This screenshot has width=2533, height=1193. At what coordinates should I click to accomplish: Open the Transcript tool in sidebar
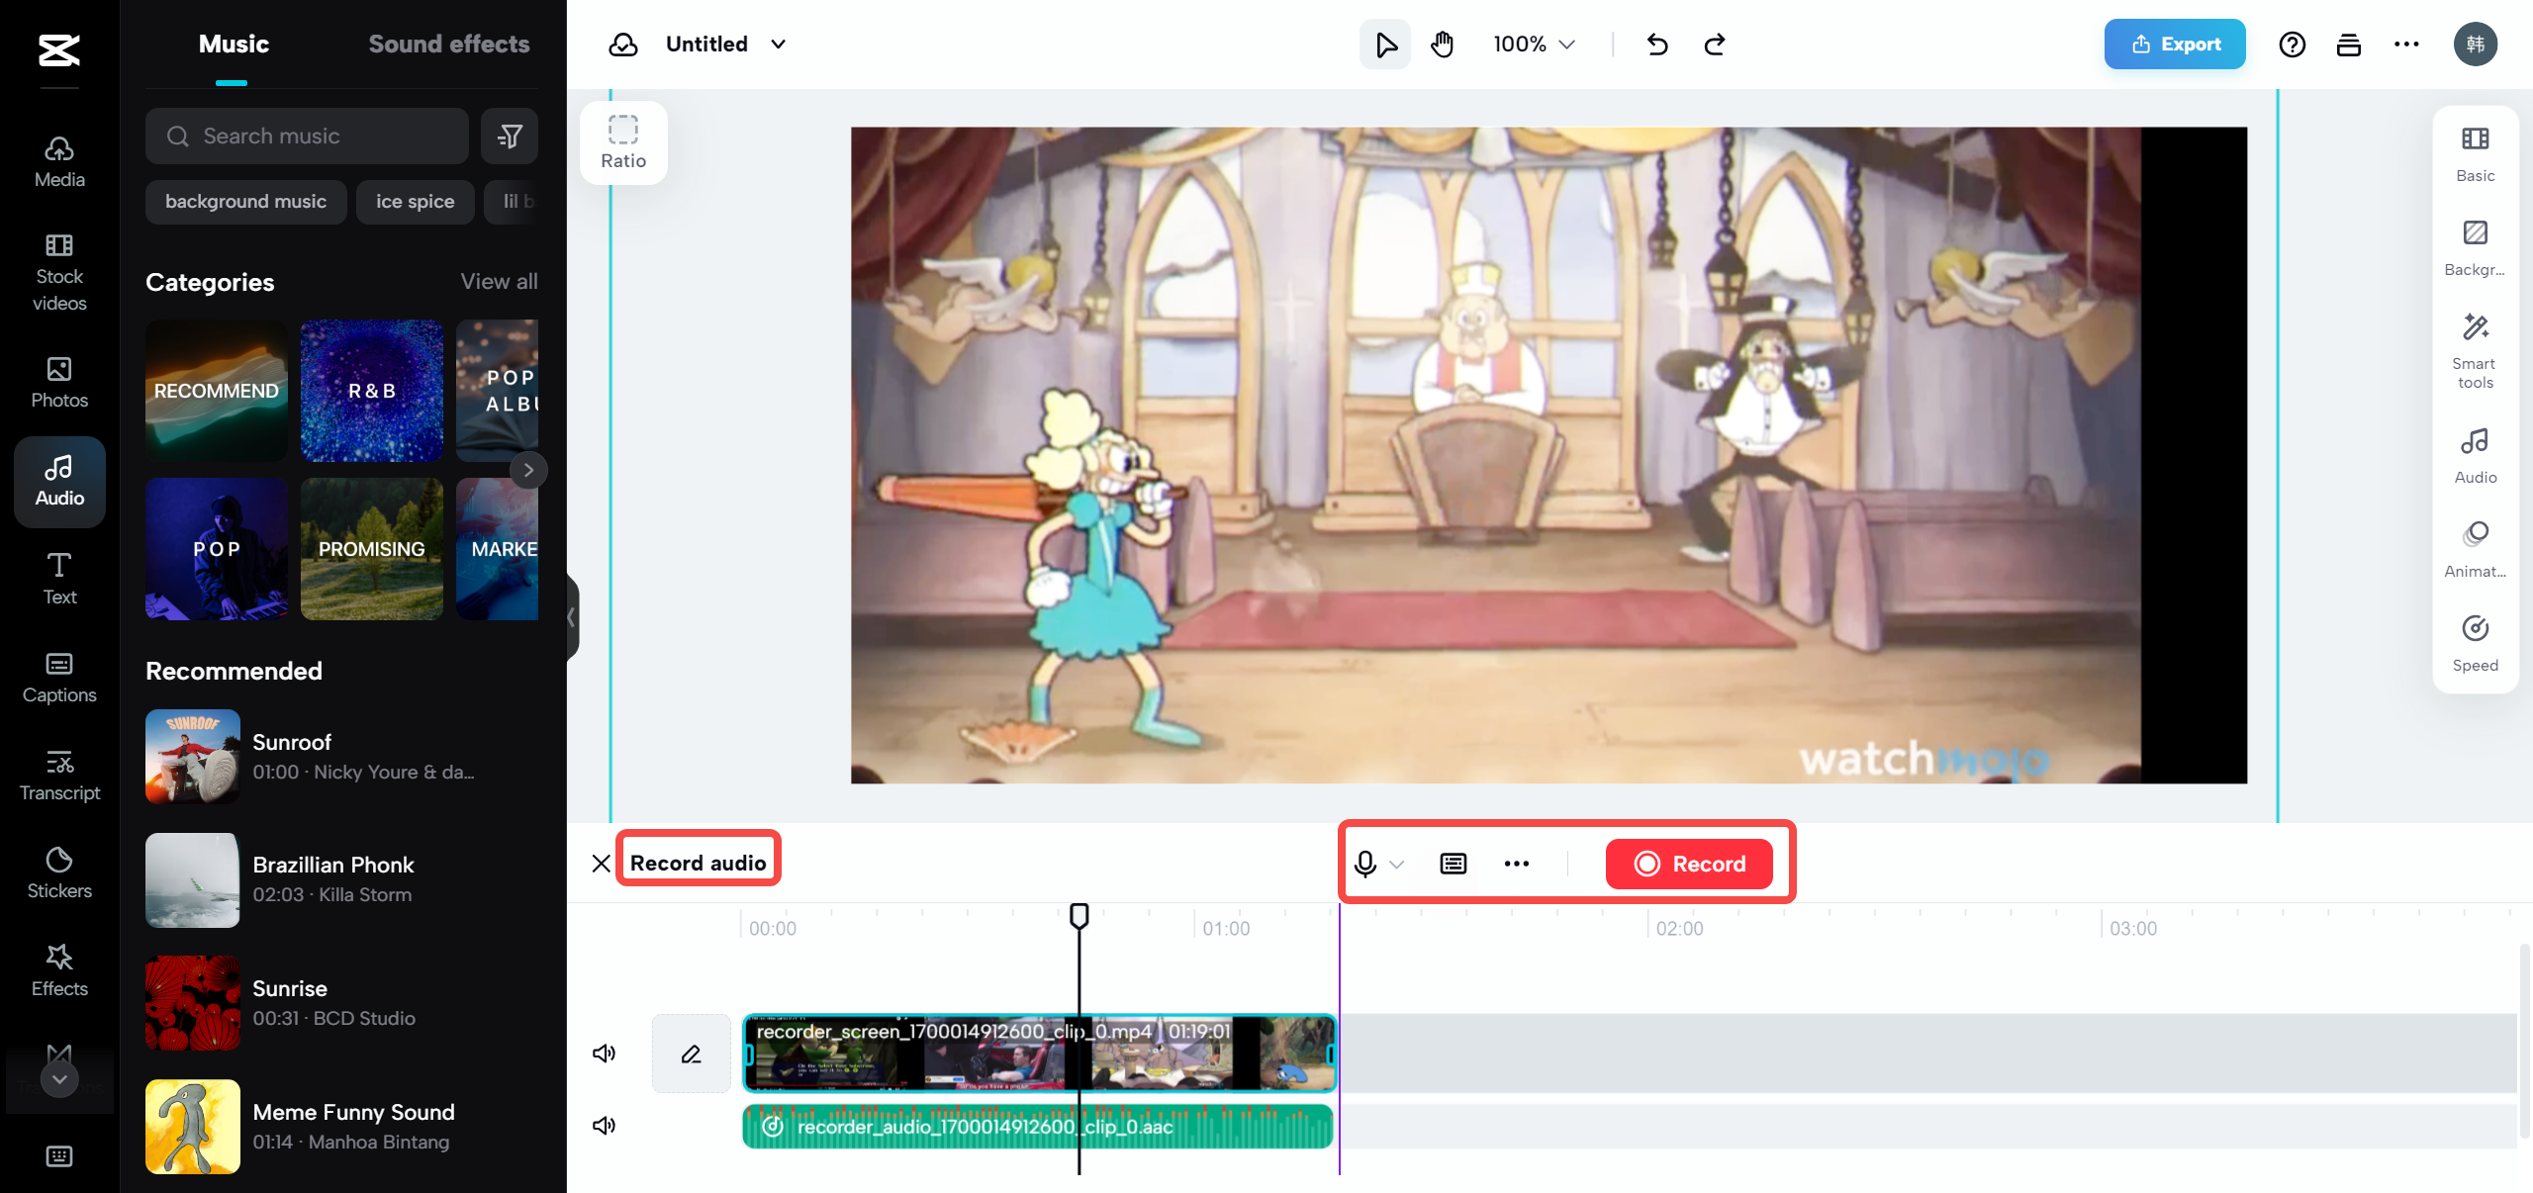[58, 774]
